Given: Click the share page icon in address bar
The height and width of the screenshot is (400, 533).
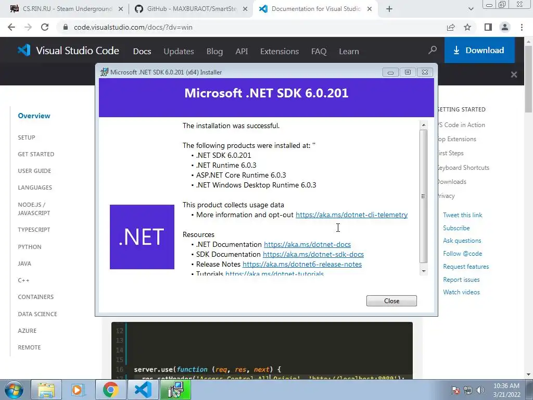Looking at the screenshot, I should 451,27.
